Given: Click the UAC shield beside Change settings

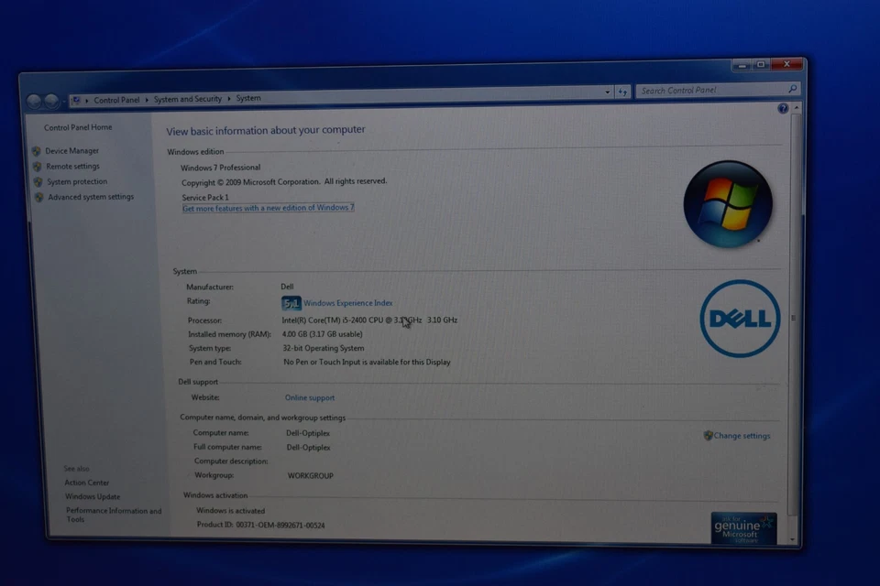Looking at the screenshot, I should (706, 436).
